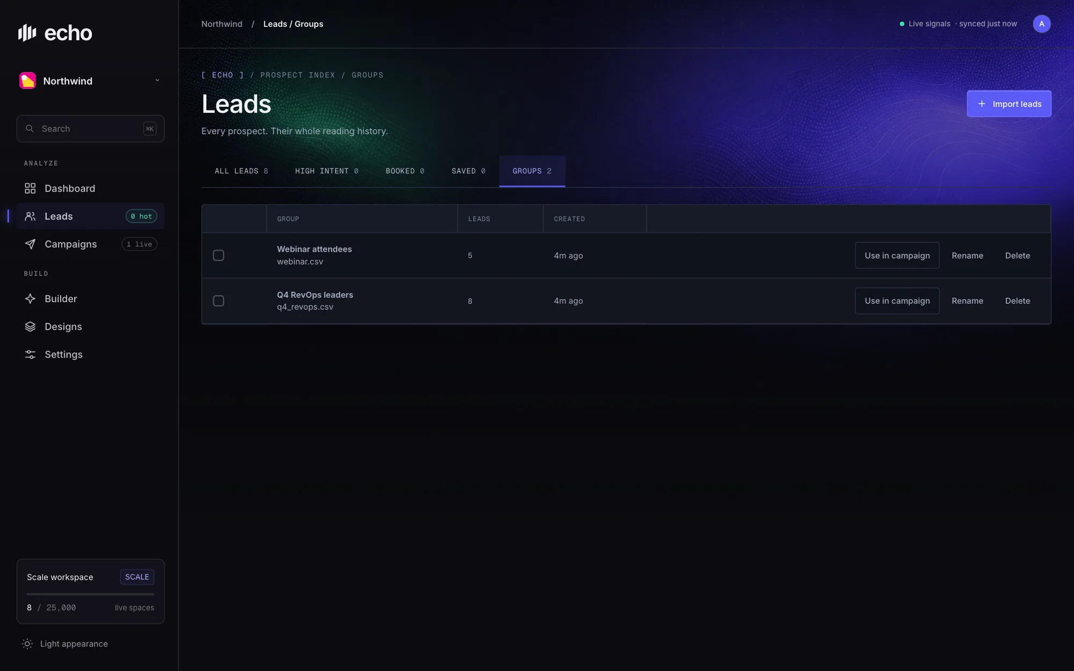
Task: Click the Import leads button label
Action: (1017, 104)
